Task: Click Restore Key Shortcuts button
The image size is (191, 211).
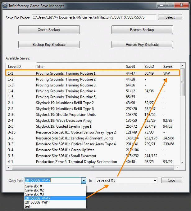Action: pos(142,45)
